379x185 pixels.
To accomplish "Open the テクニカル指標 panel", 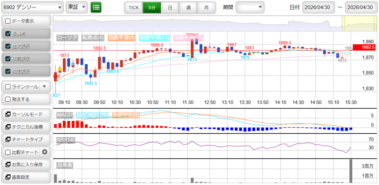I will pos(26,127).
